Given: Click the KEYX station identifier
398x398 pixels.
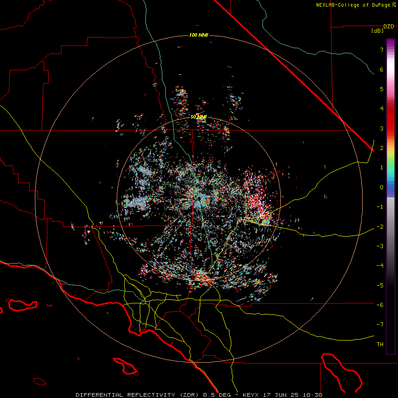Looking at the screenshot, I should coord(251,395).
